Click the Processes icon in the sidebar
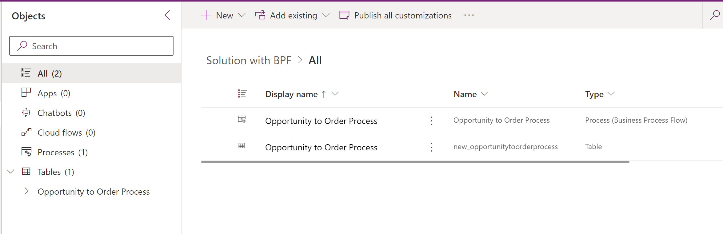The image size is (723, 234). click(26, 152)
